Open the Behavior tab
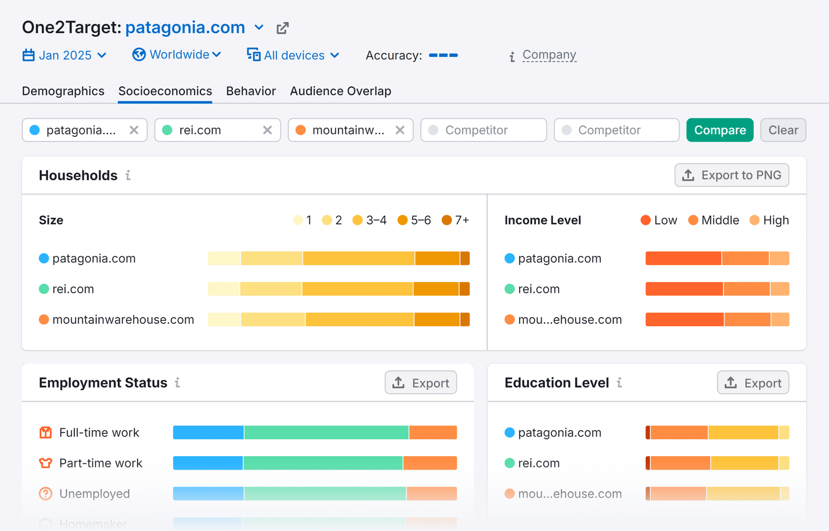The height and width of the screenshot is (531, 829). 251,91
